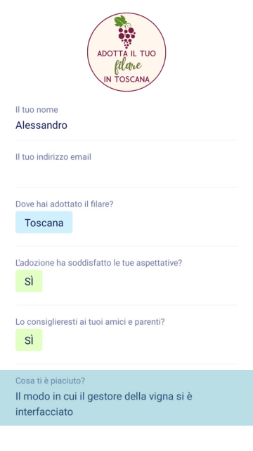
Task: Click the 'ADOTTA IL TUO' text in logo
Action: 126,54
